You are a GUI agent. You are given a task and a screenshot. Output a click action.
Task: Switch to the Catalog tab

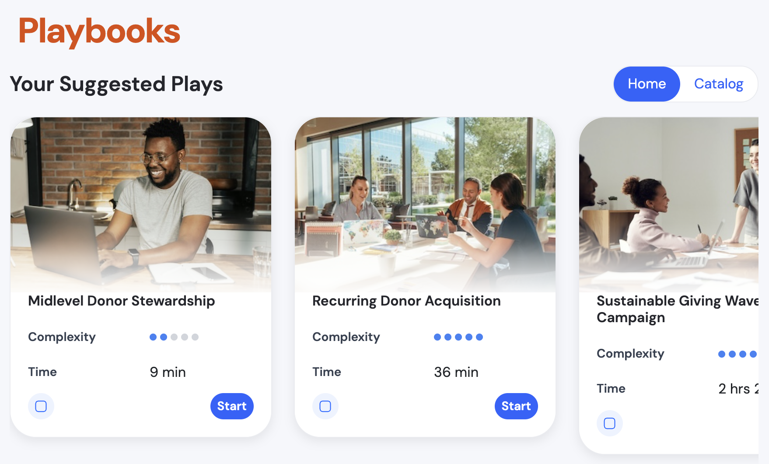(718, 84)
